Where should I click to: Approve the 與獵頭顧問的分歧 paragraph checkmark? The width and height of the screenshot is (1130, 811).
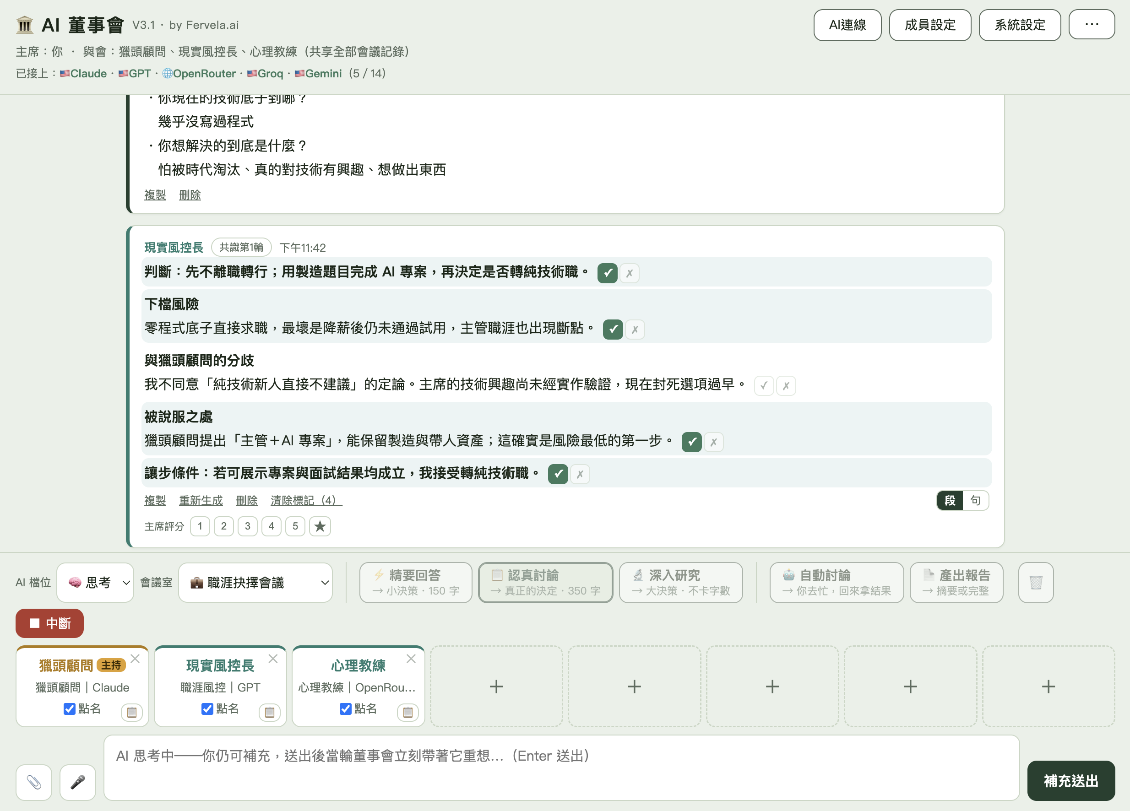(764, 385)
